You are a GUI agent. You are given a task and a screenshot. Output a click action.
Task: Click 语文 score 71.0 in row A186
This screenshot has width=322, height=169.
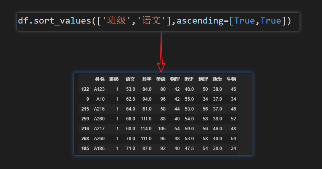131,148
